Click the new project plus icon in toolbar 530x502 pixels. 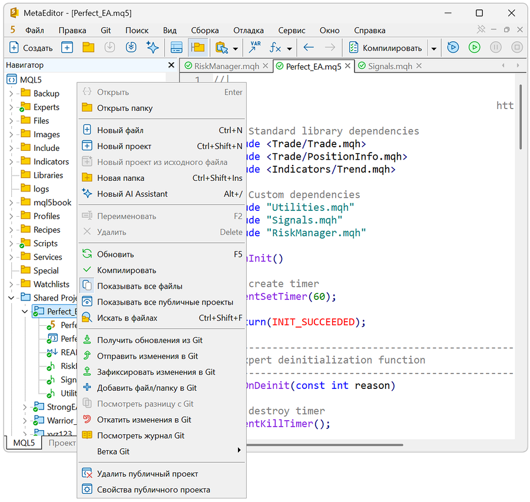67,47
